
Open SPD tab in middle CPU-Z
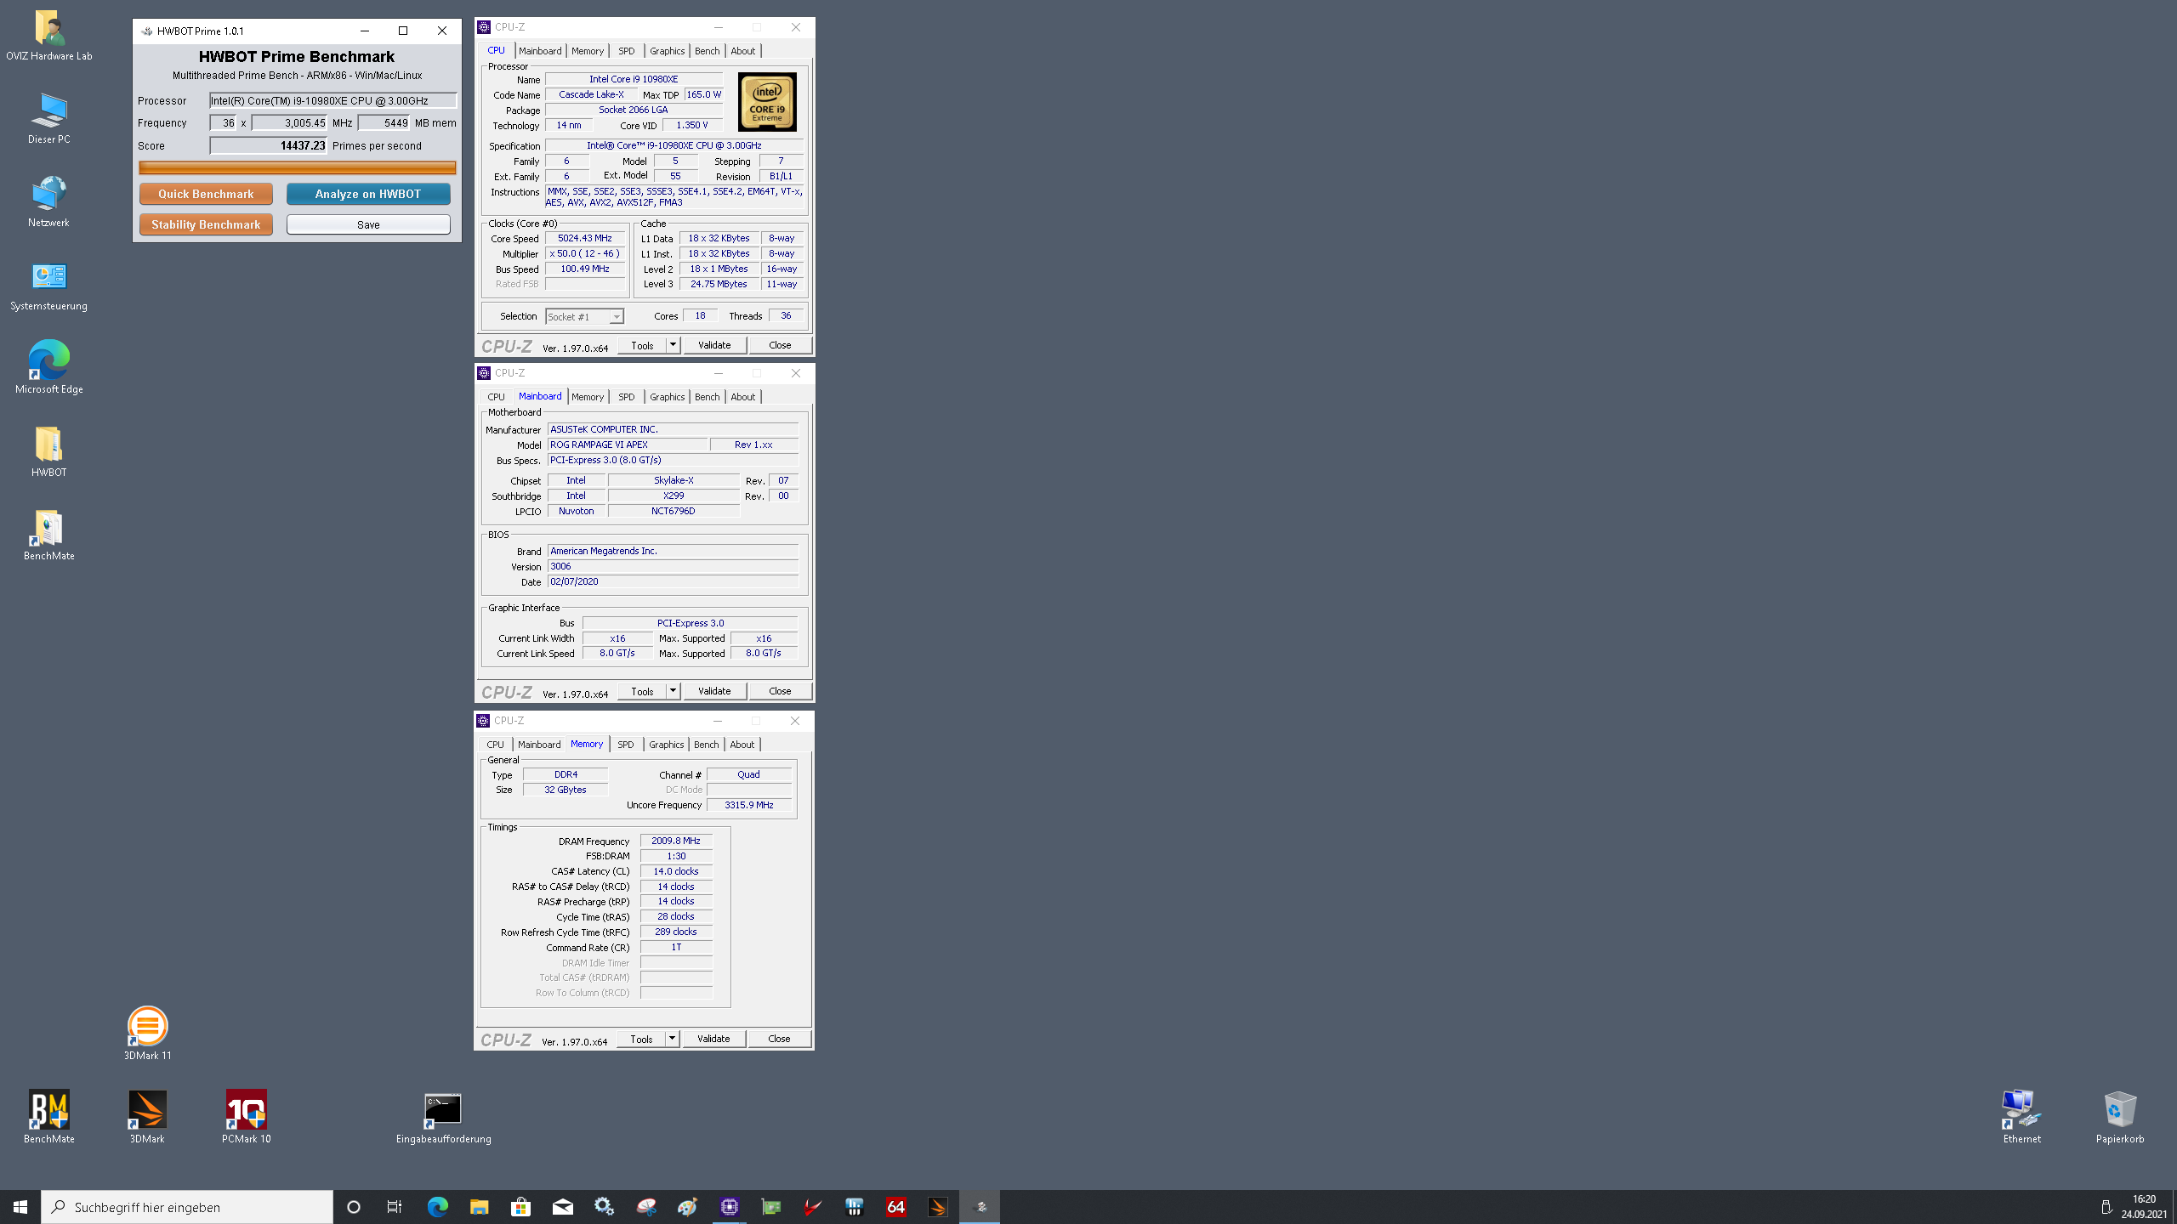click(x=627, y=397)
